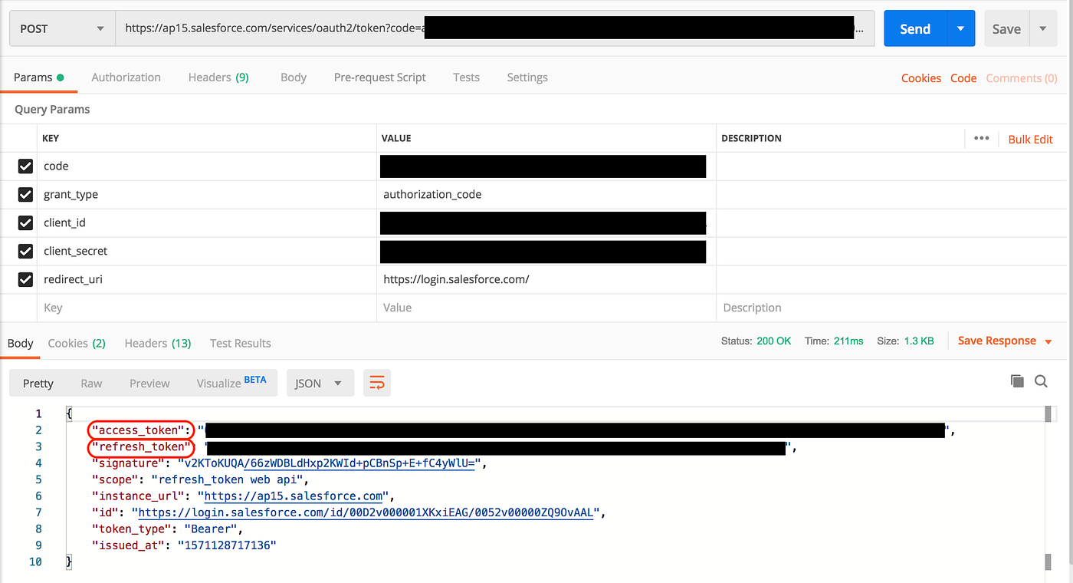1073x583 pixels.
Task: Uncheck the redirect_uri parameter
Action: click(25, 279)
